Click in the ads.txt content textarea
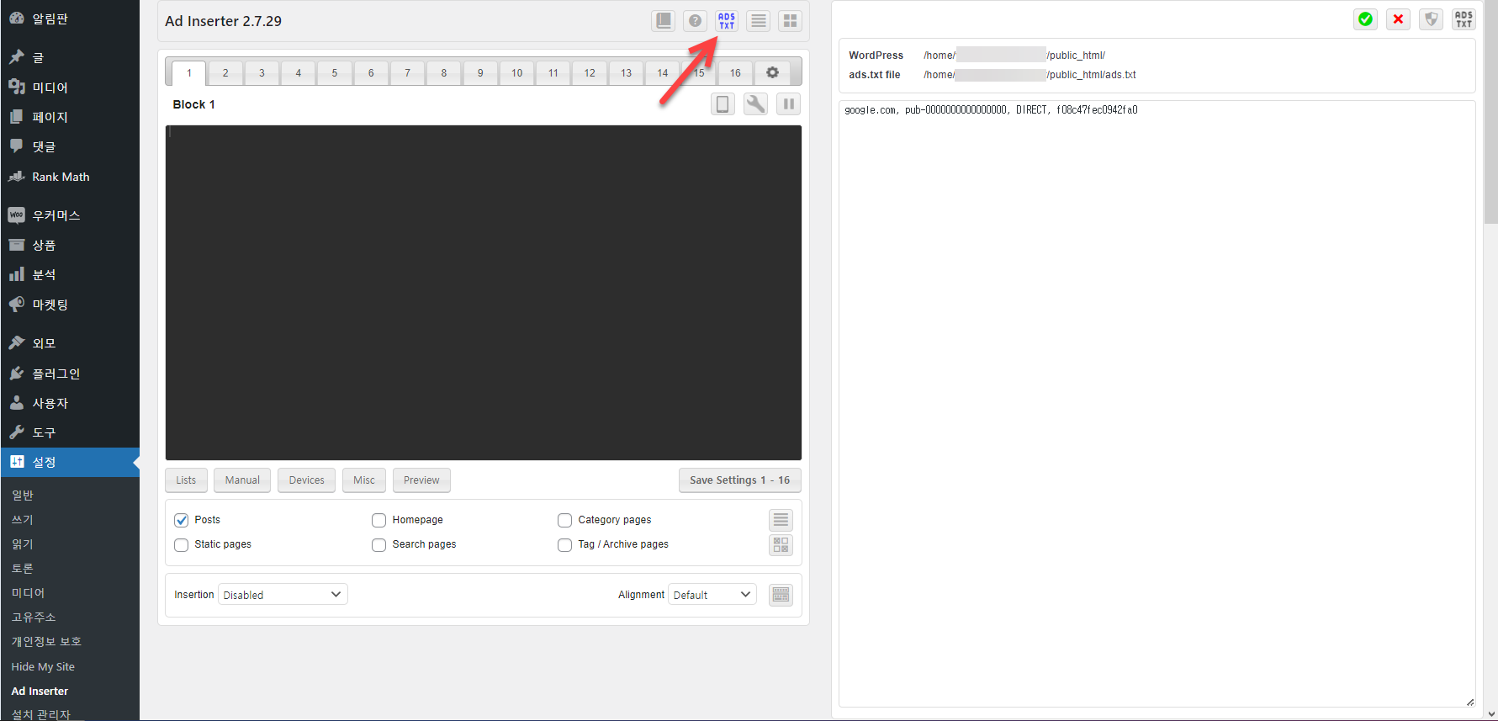 click(x=1157, y=404)
